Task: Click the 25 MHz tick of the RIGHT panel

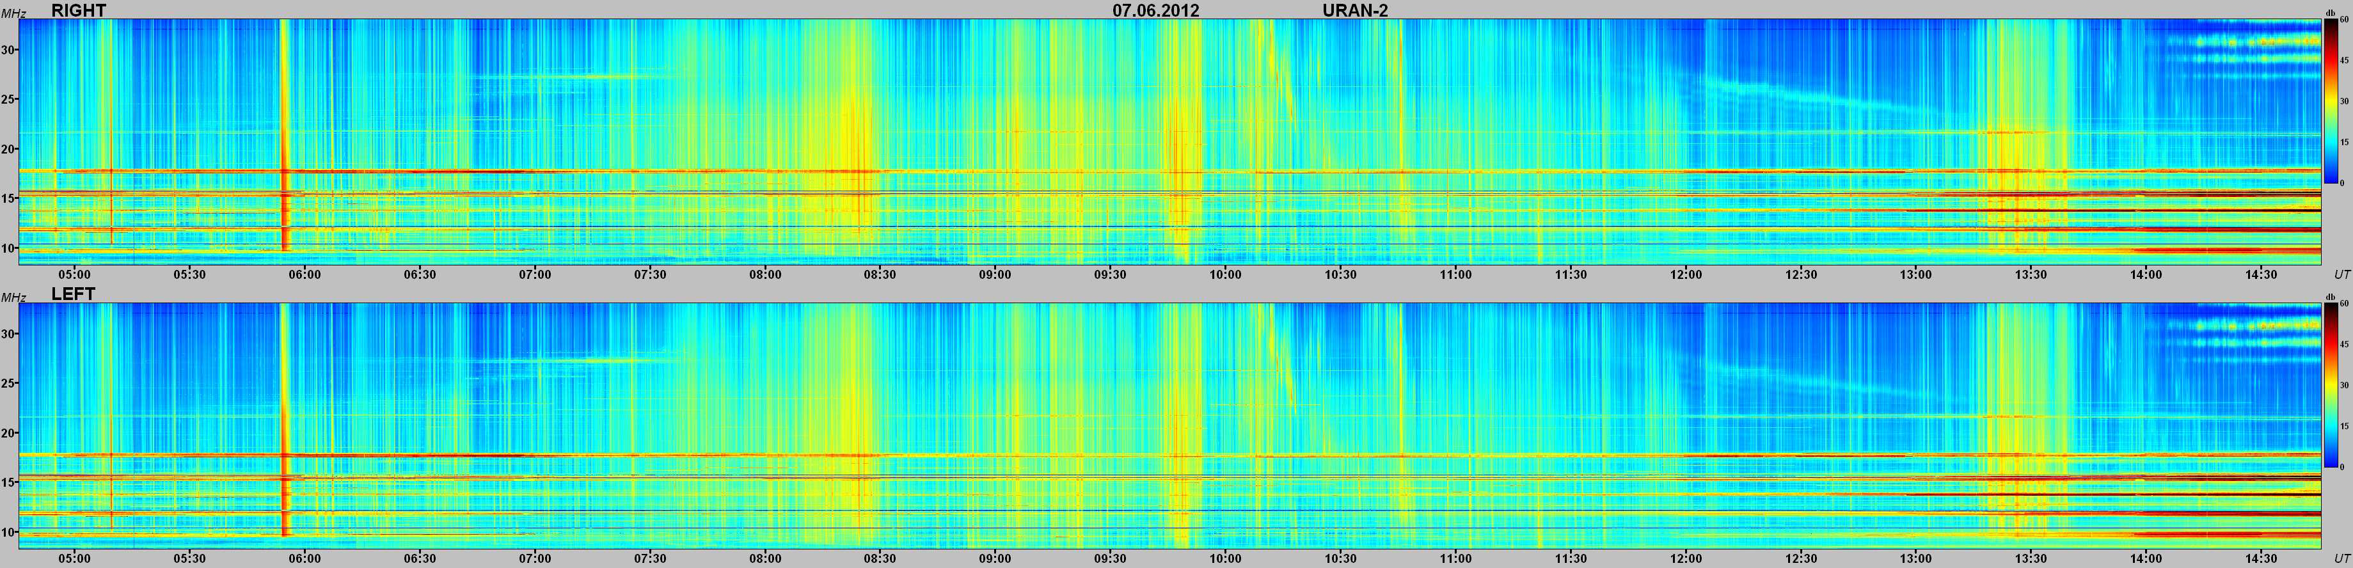Action: (8, 99)
